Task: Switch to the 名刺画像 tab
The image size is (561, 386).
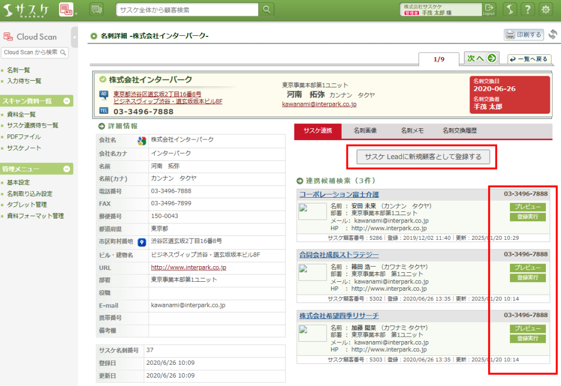Action: [365, 131]
